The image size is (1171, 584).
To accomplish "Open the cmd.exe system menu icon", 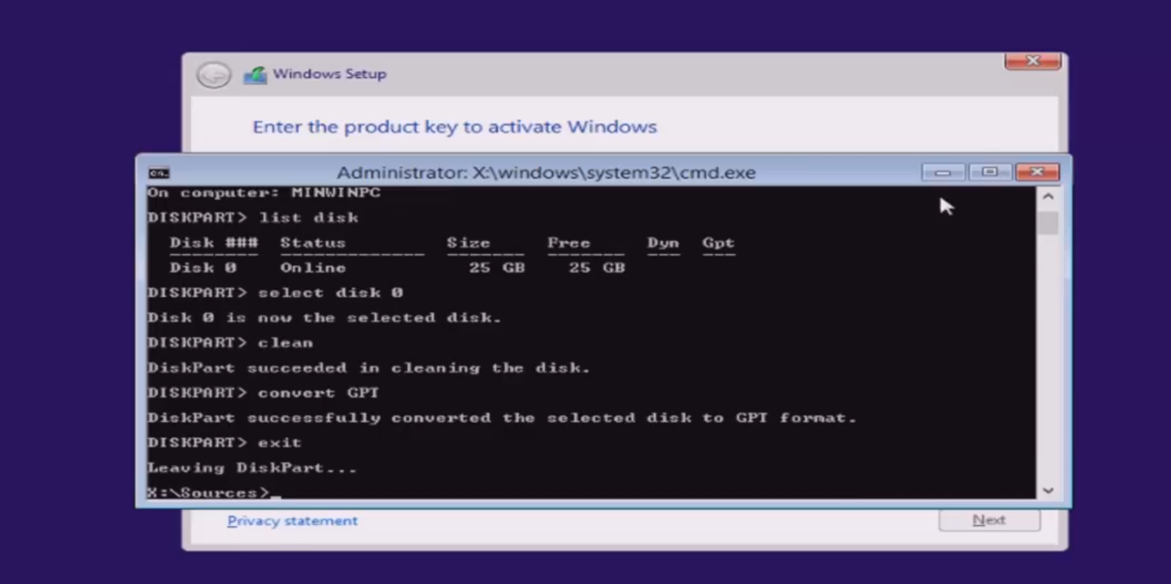I will (x=159, y=173).
